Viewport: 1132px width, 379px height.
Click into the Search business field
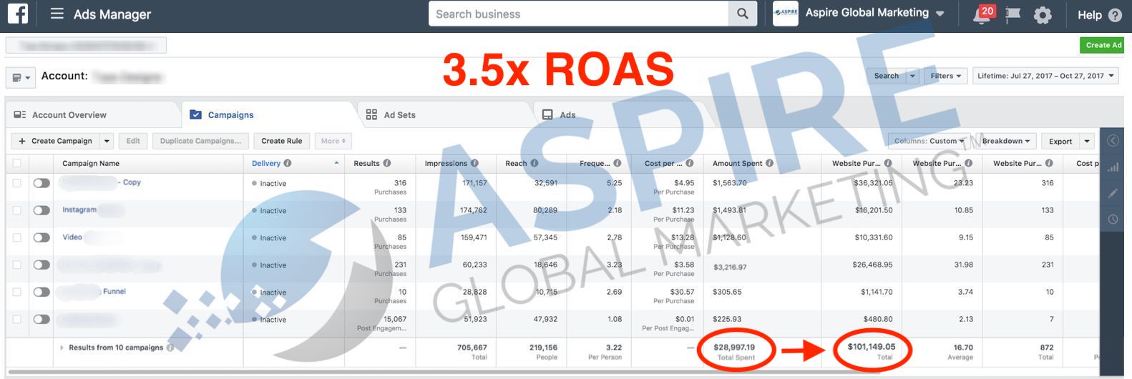click(x=578, y=14)
